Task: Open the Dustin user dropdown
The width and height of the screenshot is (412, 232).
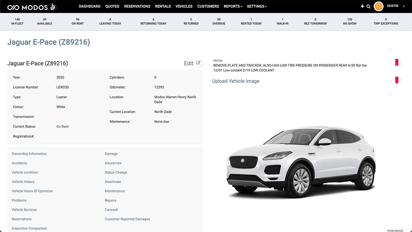Action: tap(396, 6)
